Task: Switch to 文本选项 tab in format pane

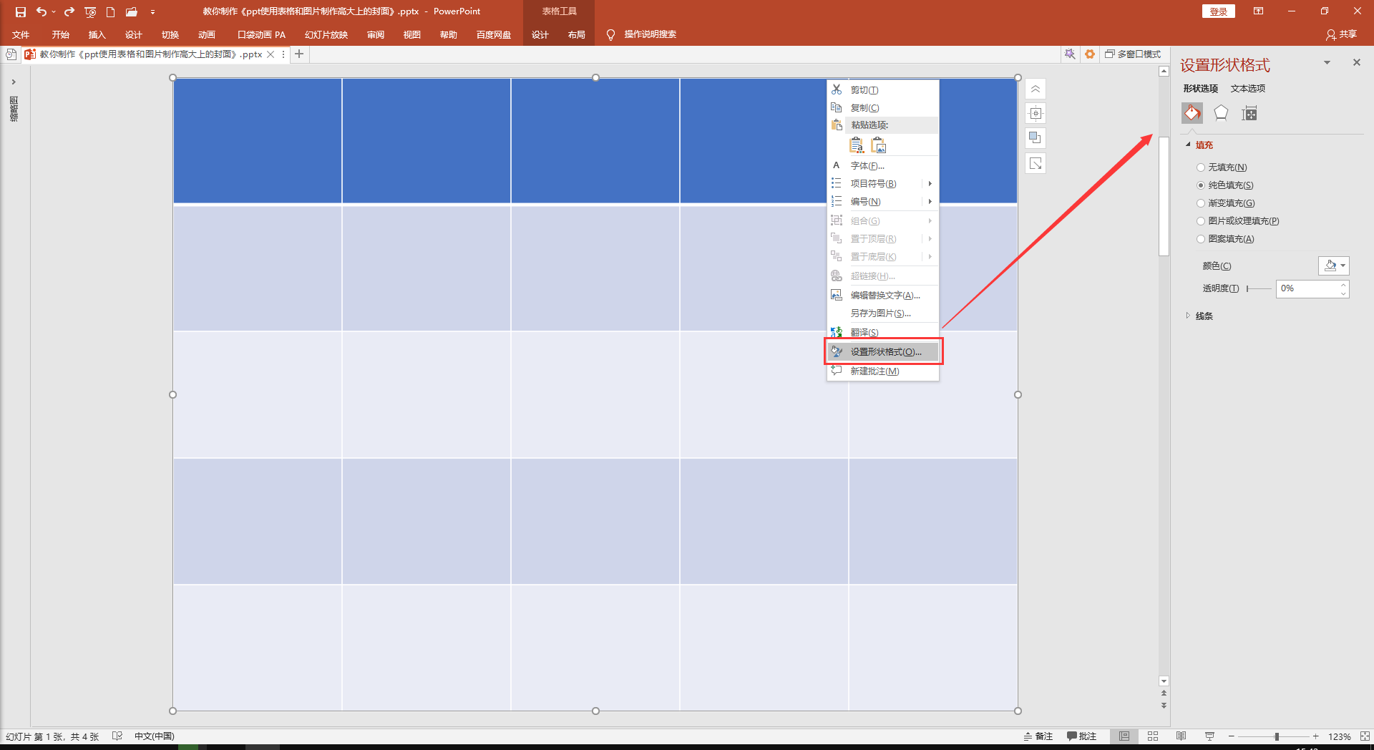Action: tap(1248, 89)
